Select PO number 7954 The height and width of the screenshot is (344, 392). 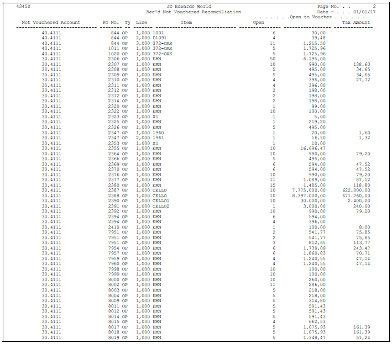pyautogui.click(x=113, y=248)
